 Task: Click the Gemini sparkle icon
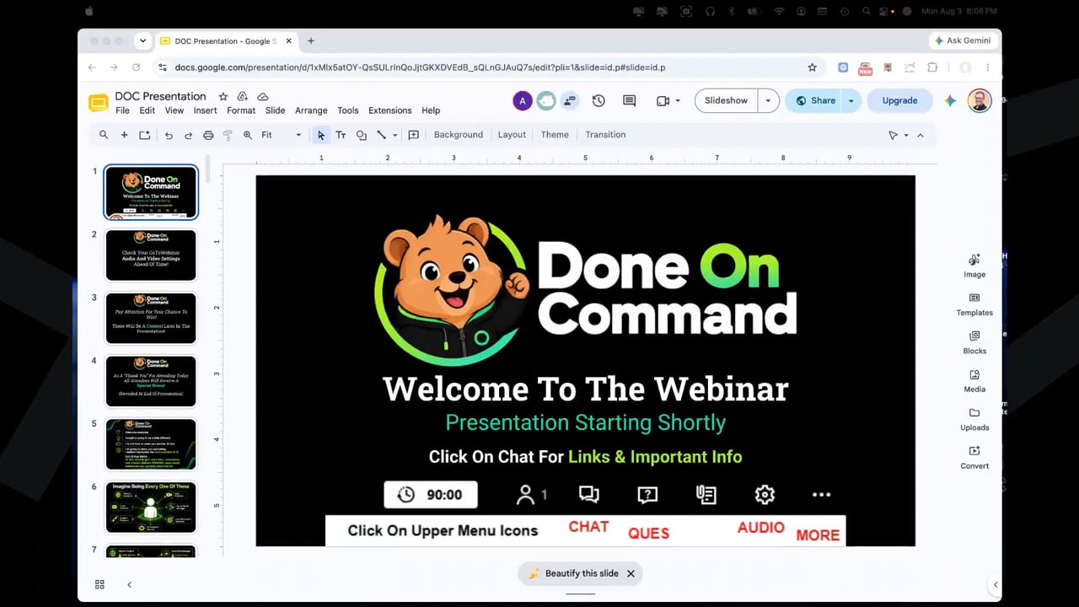click(x=950, y=100)
